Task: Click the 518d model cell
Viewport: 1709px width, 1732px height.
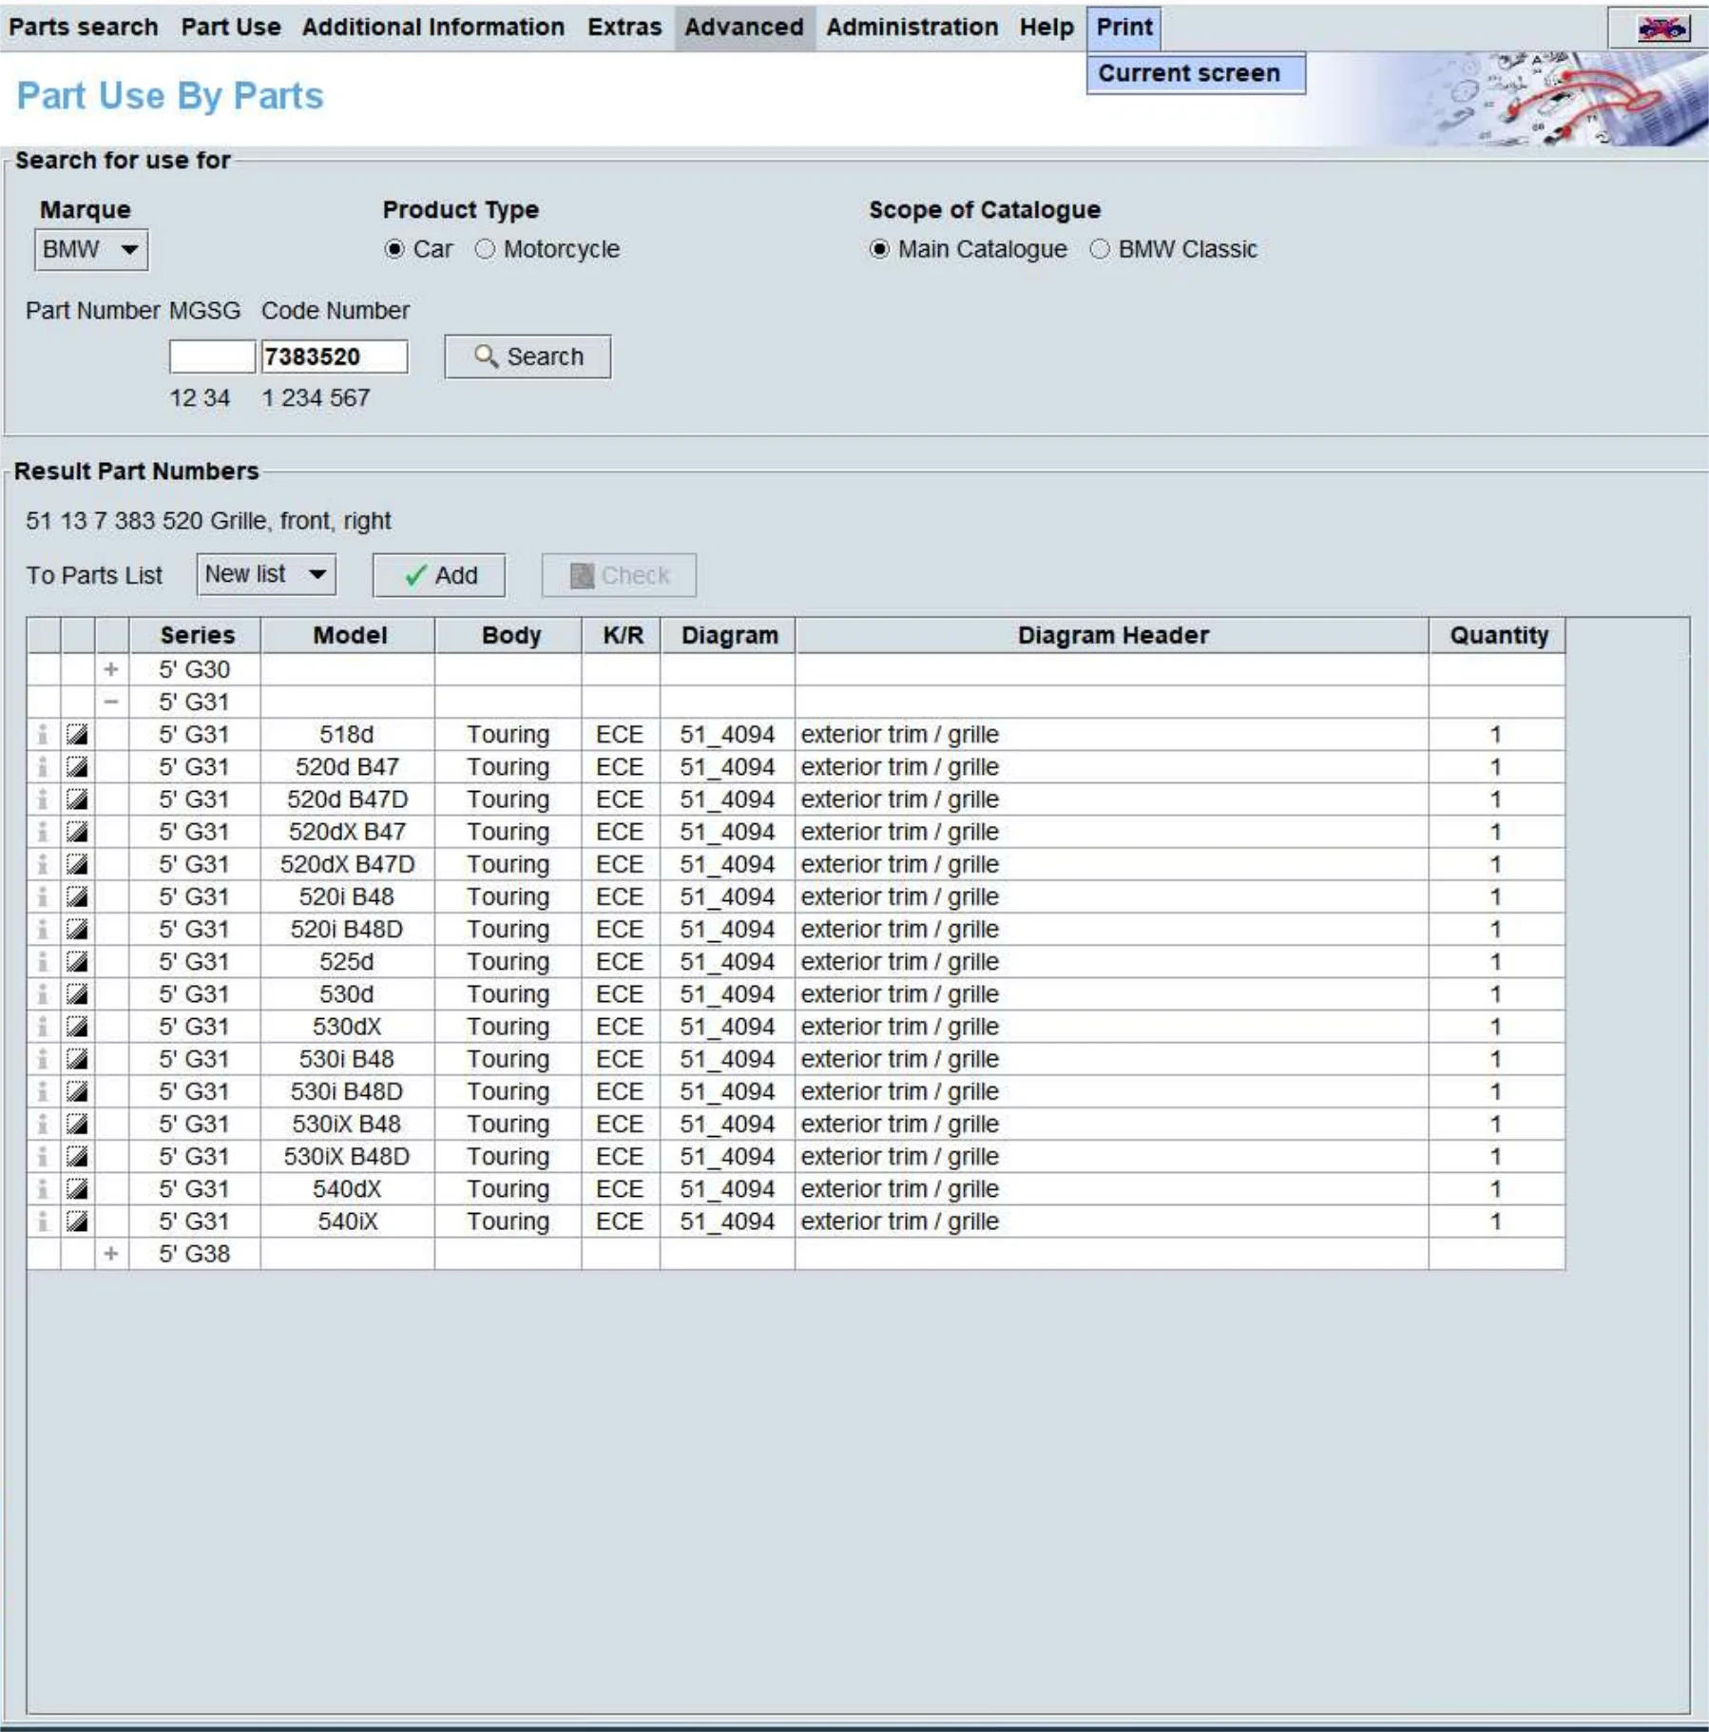Action: pyautogui.click(x=348, y=735)
